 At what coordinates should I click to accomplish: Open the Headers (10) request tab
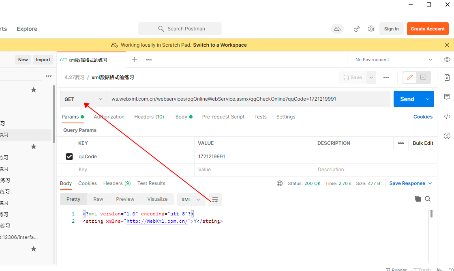click(149, 117)
